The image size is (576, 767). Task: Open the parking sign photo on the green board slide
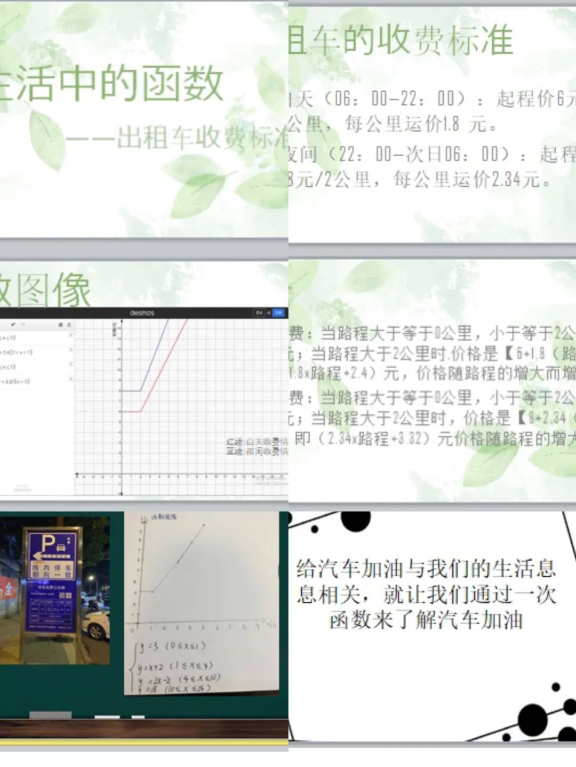54,590
